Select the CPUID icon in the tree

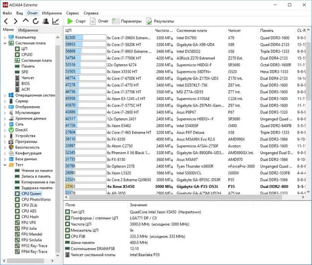[17, 55]
